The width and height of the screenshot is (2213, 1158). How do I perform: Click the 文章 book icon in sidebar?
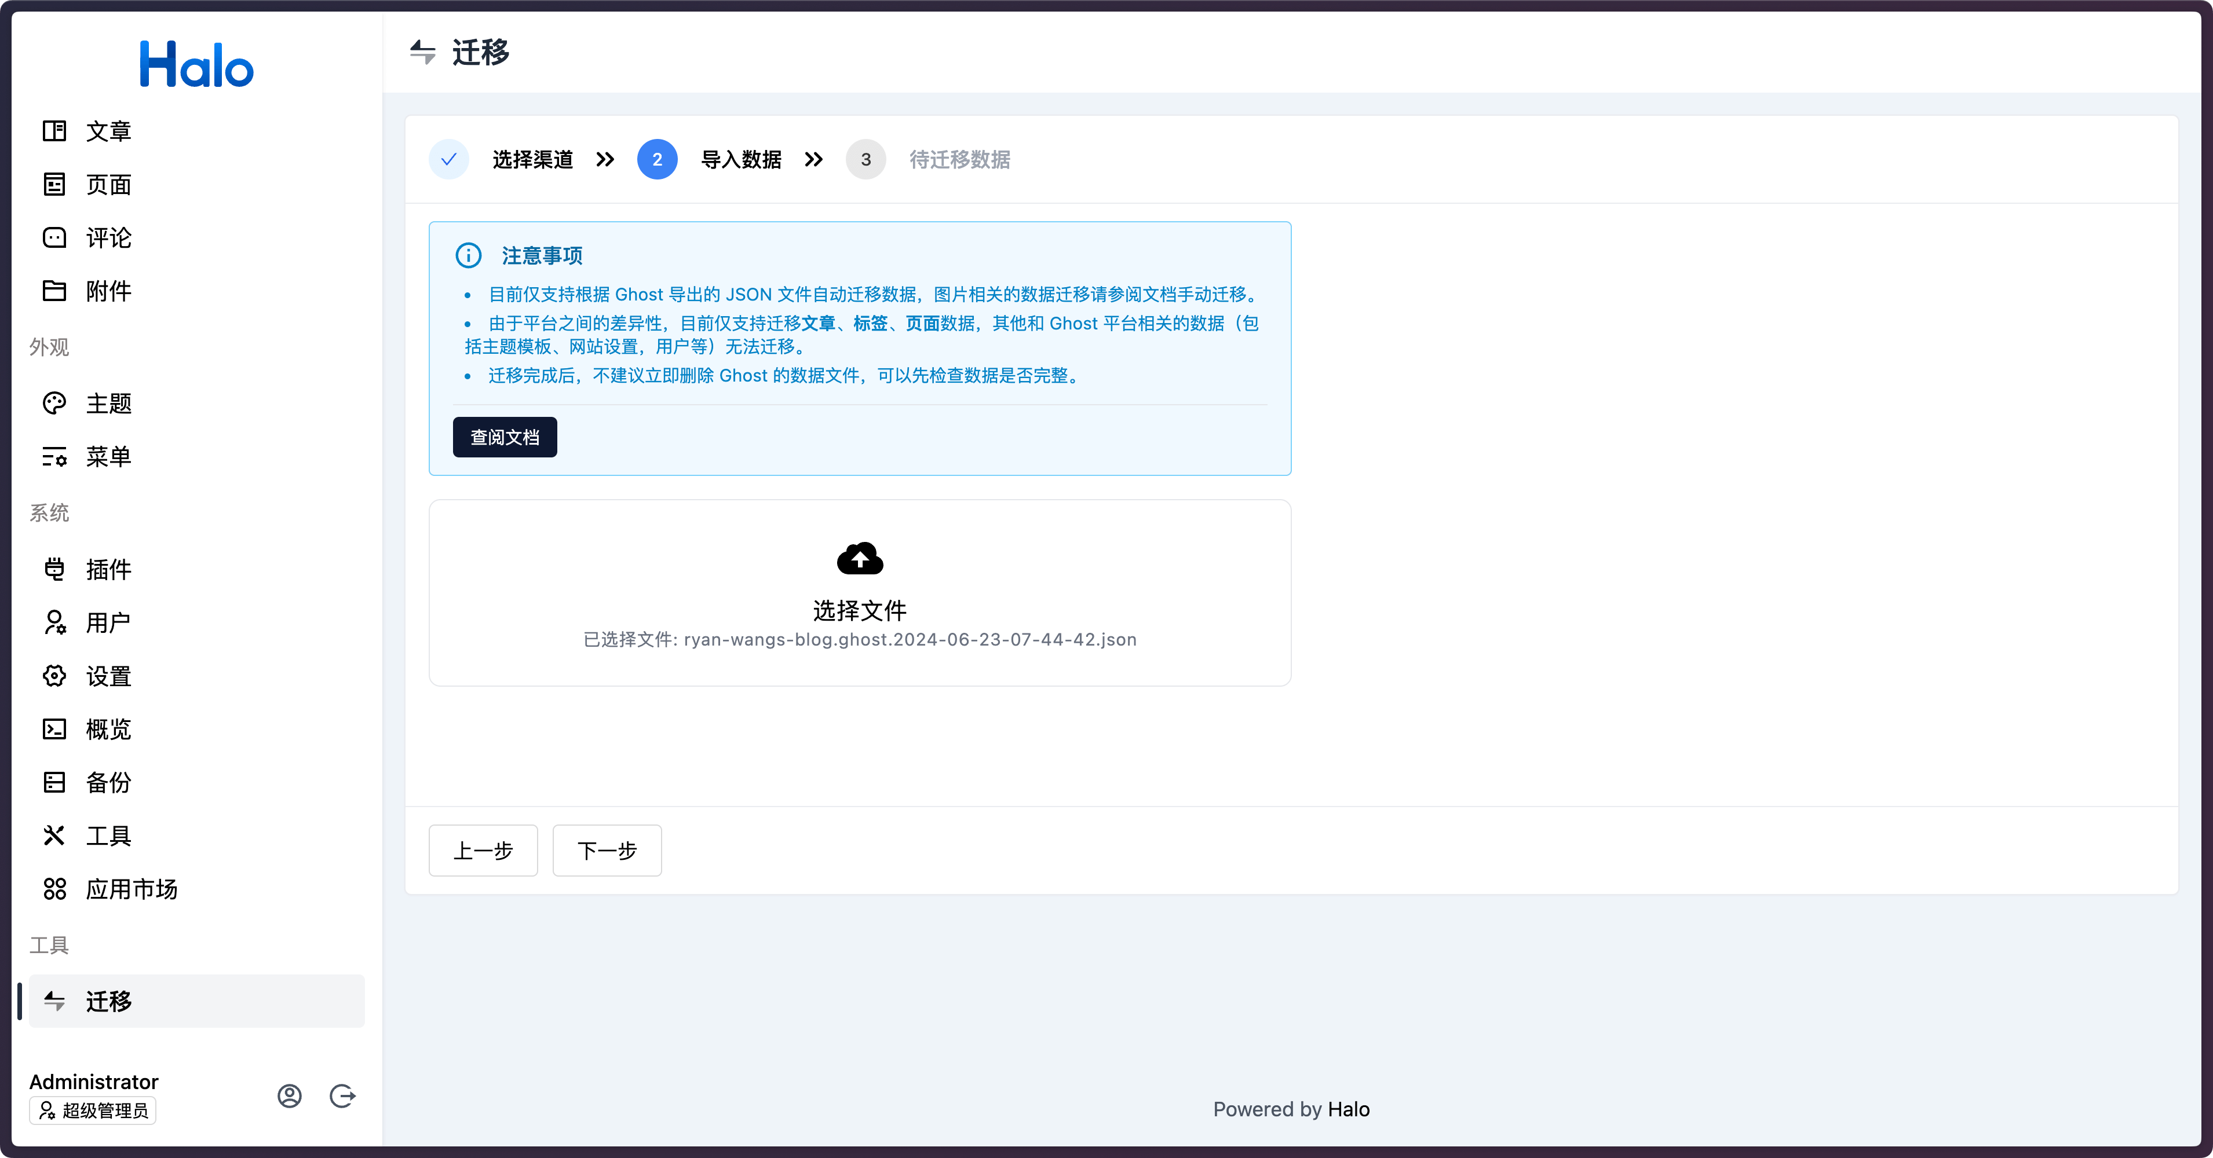click(54, 130)
